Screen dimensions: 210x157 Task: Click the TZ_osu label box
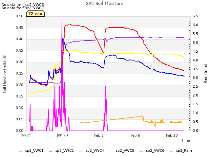tap(35, 14)
